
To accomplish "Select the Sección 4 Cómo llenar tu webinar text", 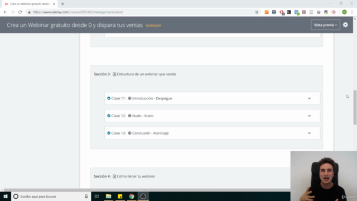I will pyautogui.click(x=136, y=176).
